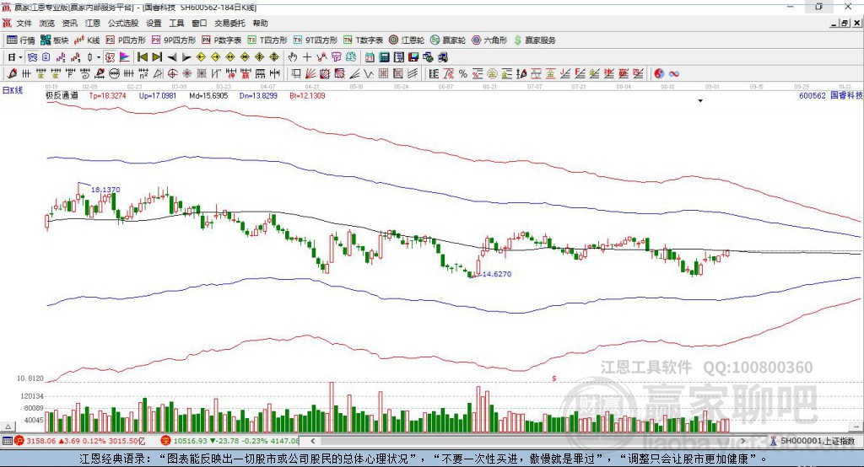Open the 9P四方形 tool
The height and width of the screenshot is (467, 864).
(x=173, y=40)
